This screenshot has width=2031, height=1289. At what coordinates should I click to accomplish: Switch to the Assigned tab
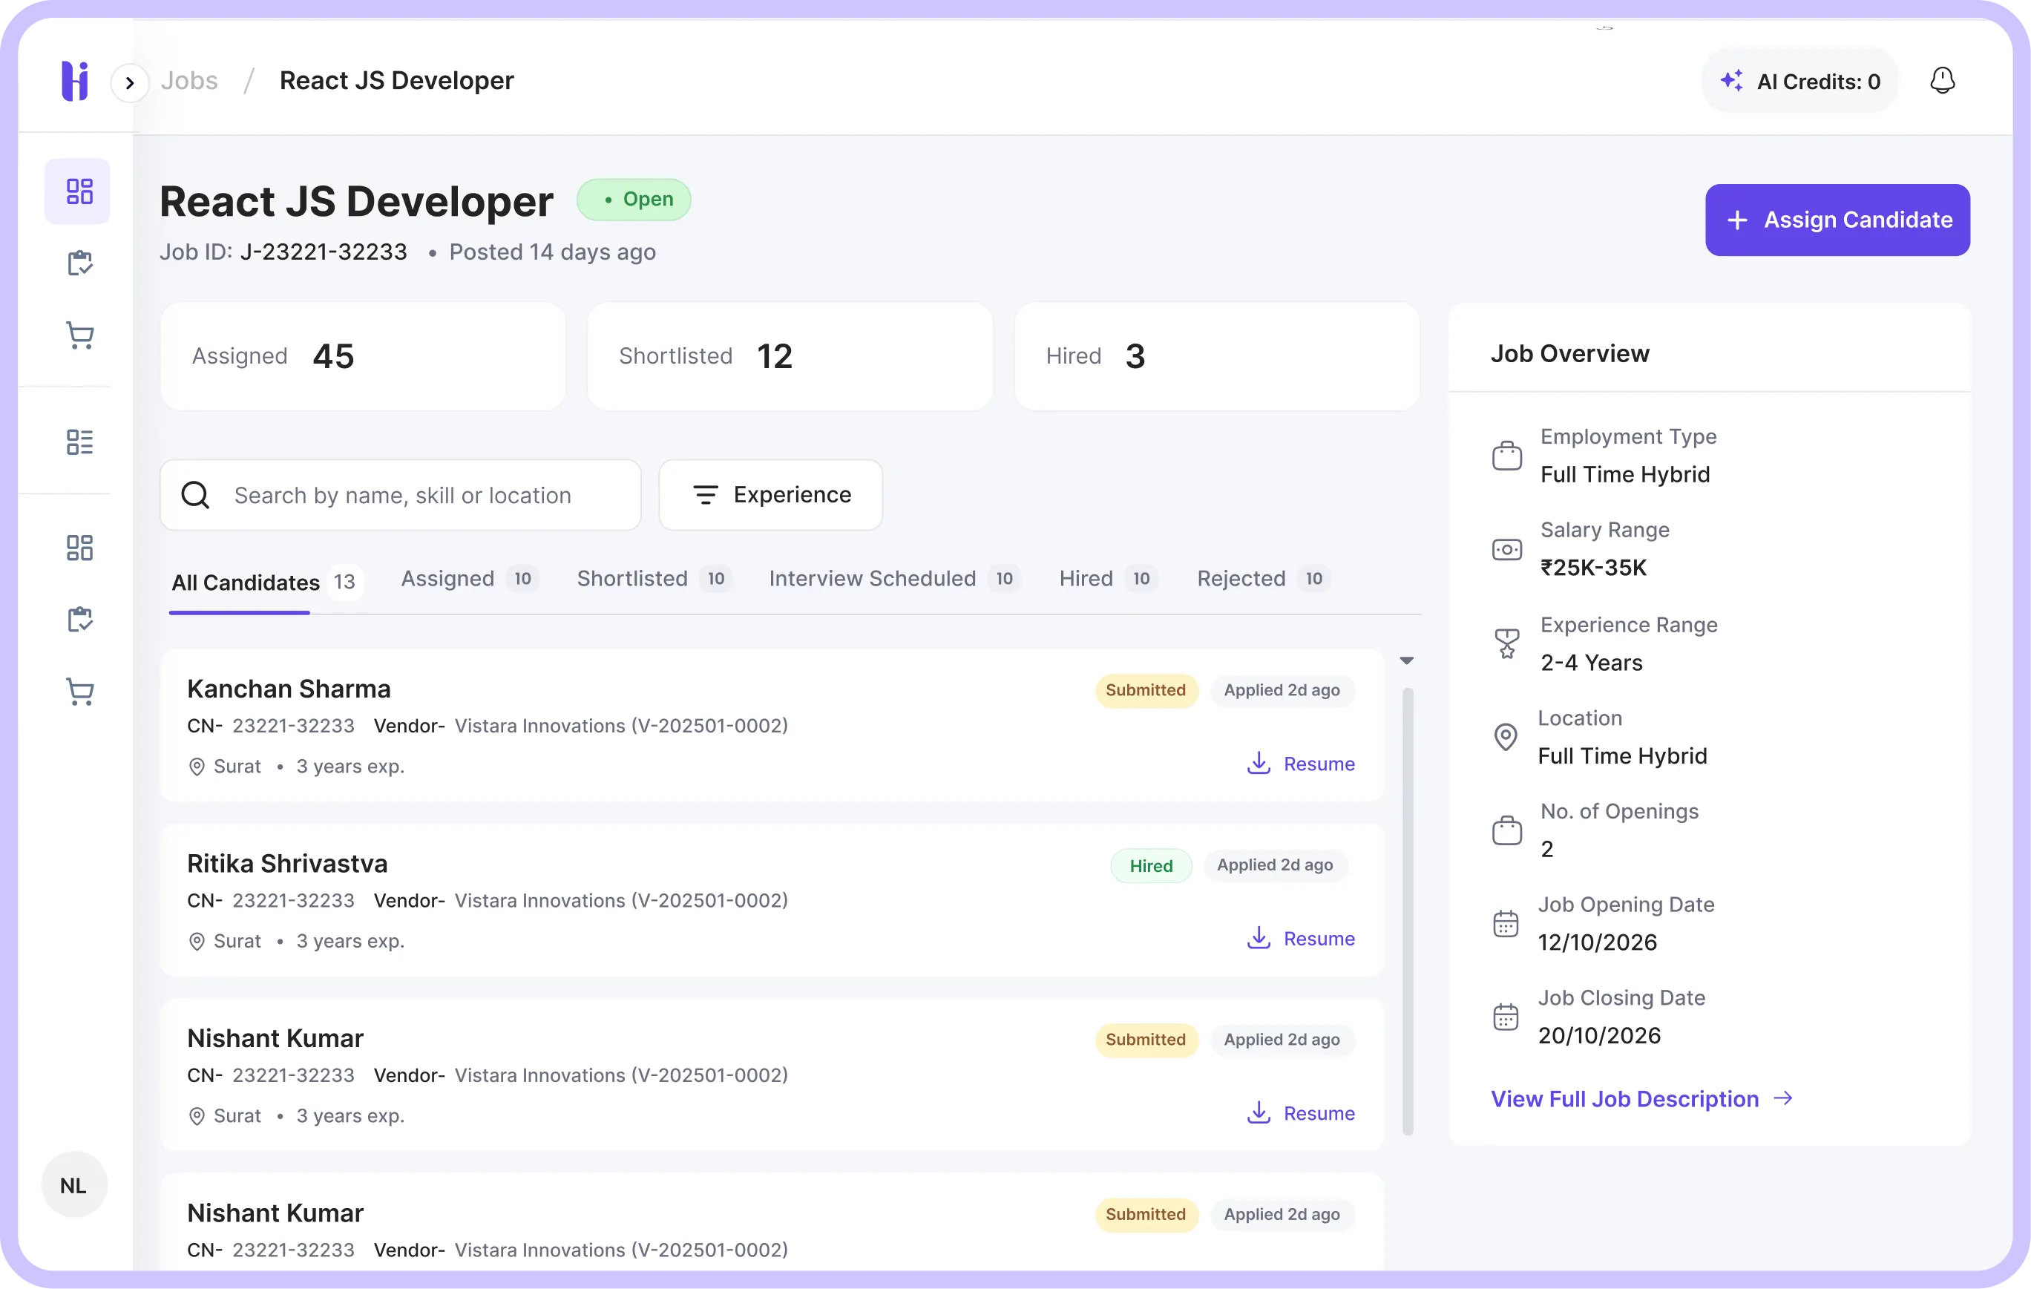click(470, 579)
